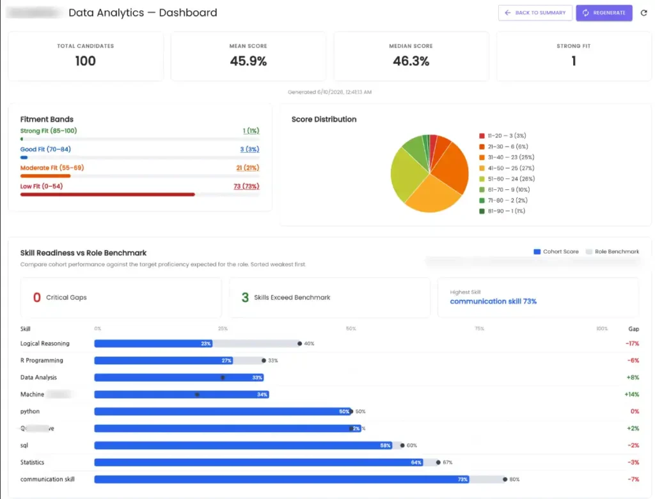This screenshot has height=499, width=655.
Task: Click the refresh icon beside Regenerate
Action: pyautogui.click(x=643, y=13)
